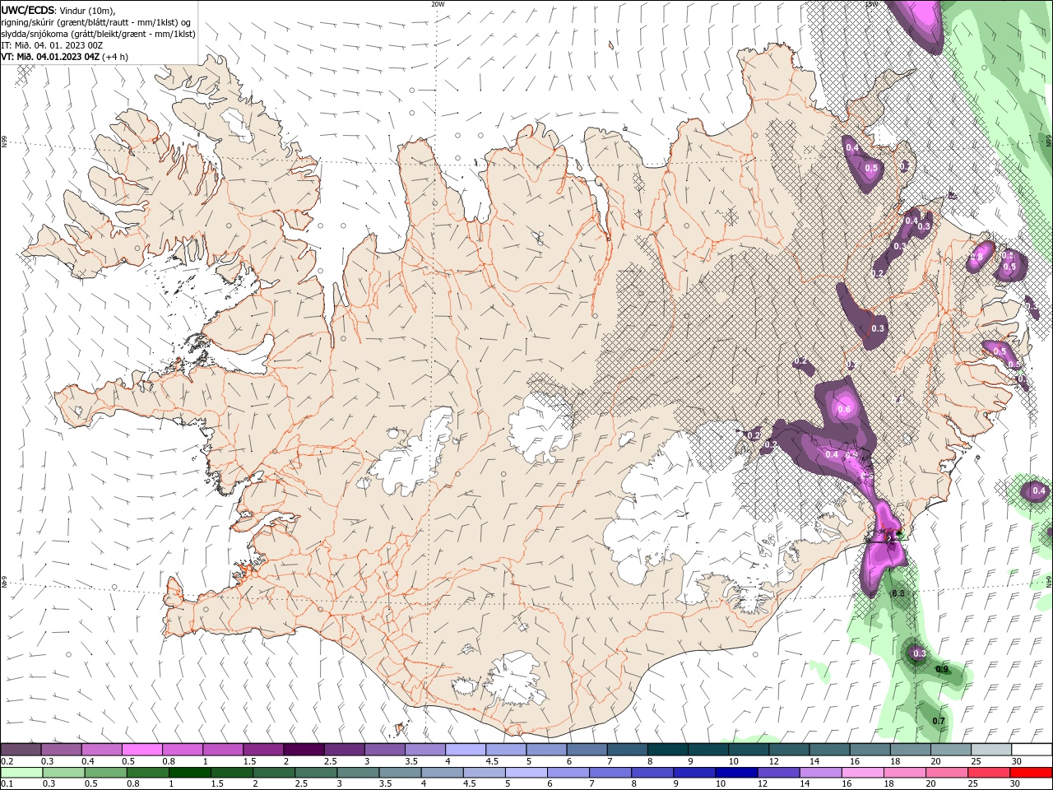This screenshot has height=790, width=1053.
Task: Click the '15W' longitude label at the top
Action: click(x=871, y=4)
